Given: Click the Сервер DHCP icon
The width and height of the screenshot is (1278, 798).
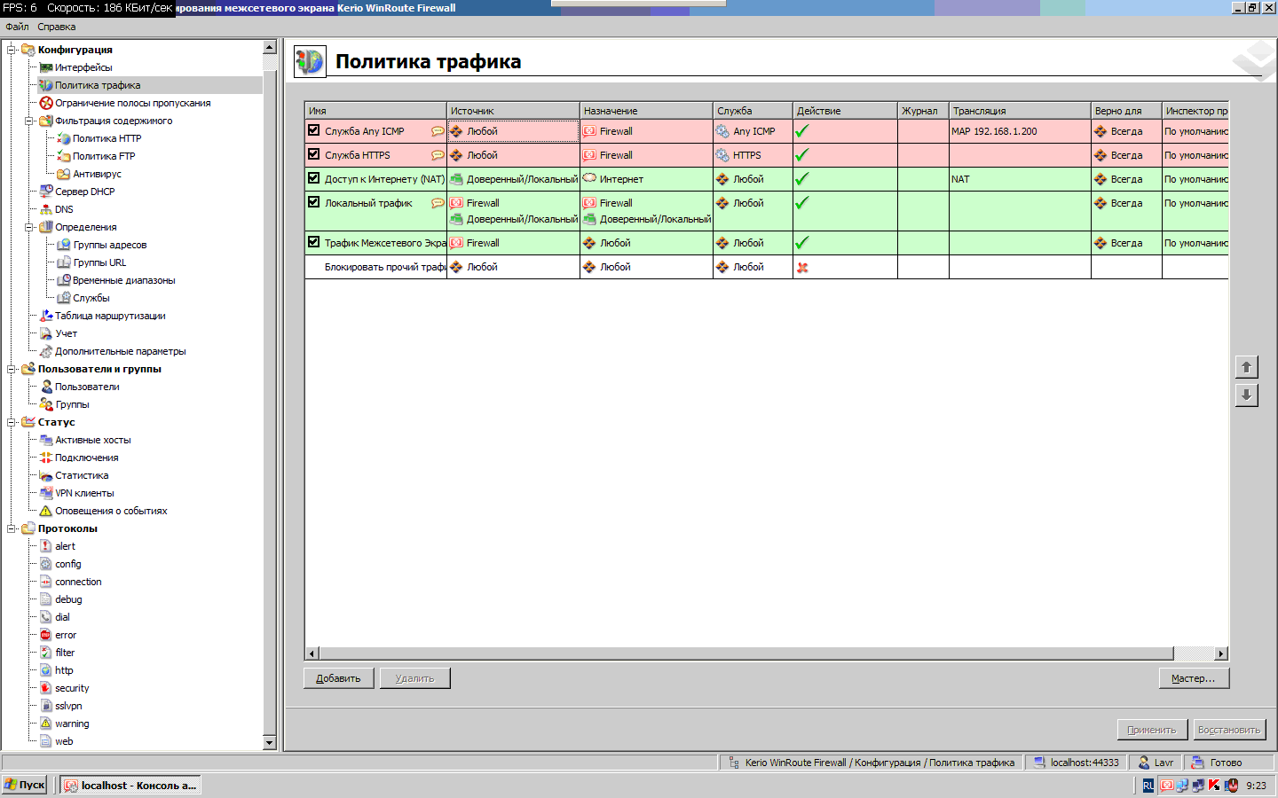Looking at the screenshot, I should click(46, 192).
